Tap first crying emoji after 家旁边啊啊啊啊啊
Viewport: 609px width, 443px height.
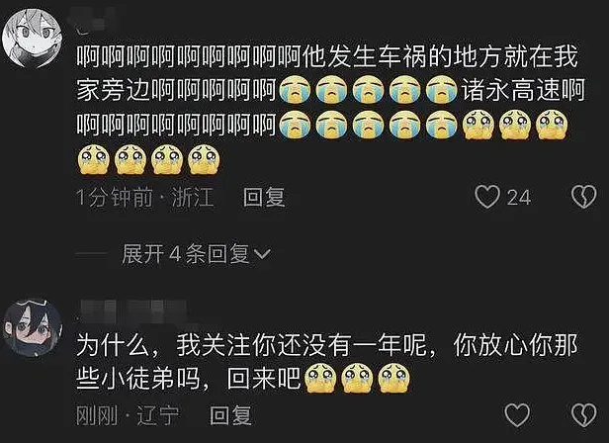point(296,89)
